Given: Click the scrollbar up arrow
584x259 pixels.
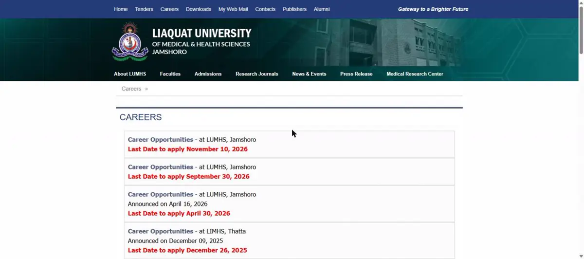Looking at the screenshot, I should 581,3.
